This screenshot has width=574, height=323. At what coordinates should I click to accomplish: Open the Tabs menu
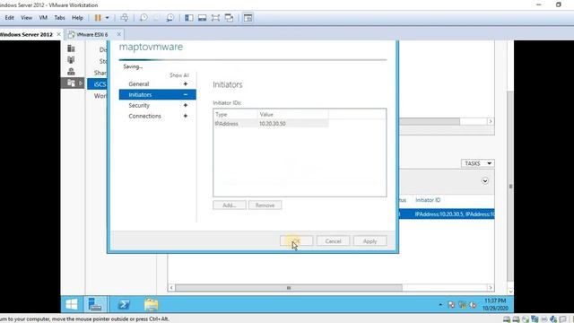pos(59,18)
